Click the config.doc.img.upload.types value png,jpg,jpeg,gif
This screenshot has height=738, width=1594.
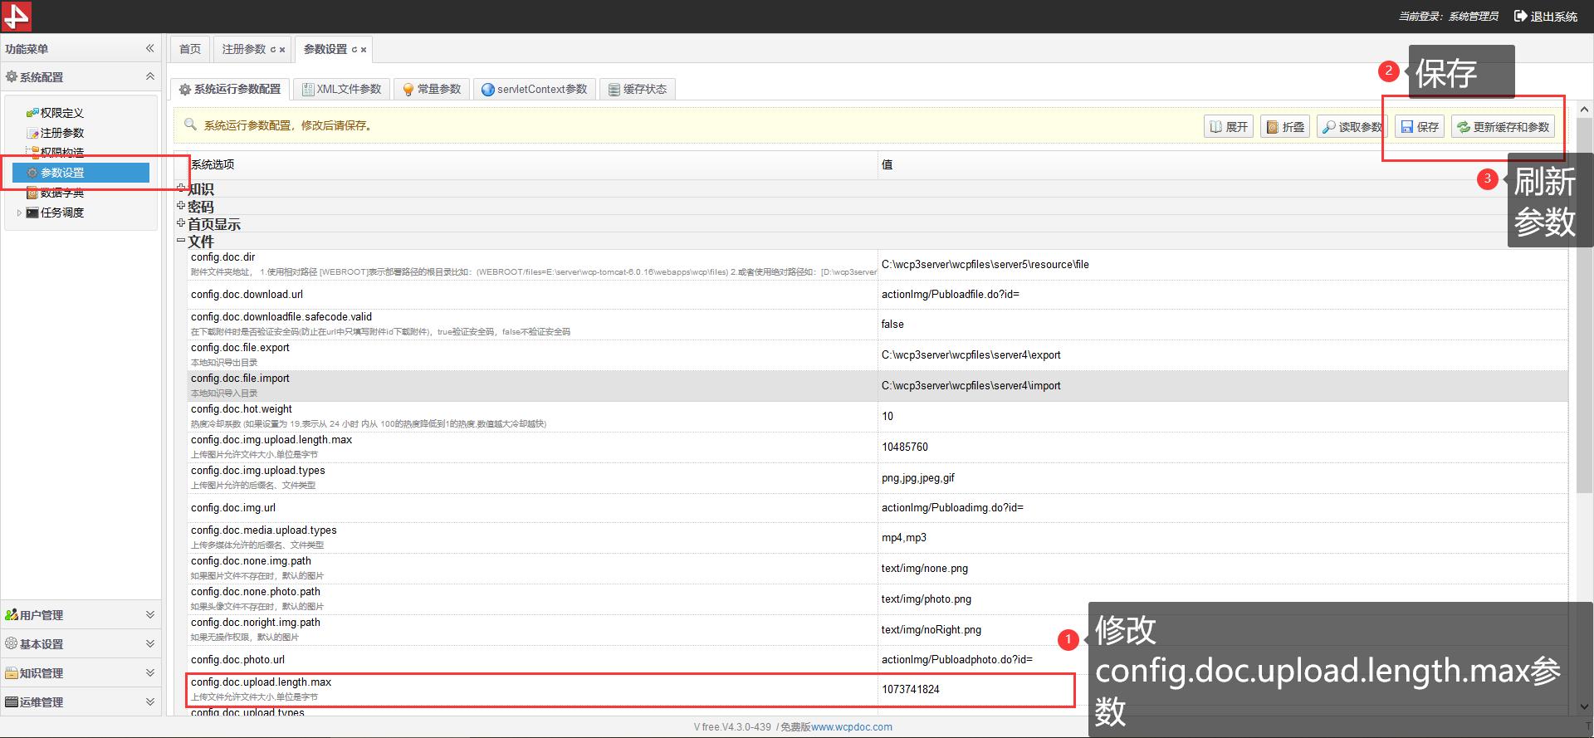(918, 478)
